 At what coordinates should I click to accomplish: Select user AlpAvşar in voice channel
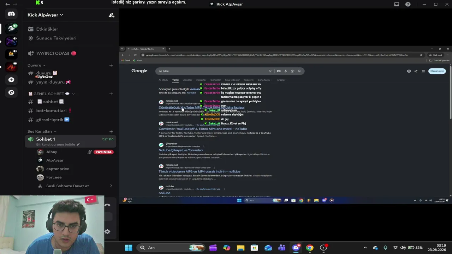click(x=55, y=161)
